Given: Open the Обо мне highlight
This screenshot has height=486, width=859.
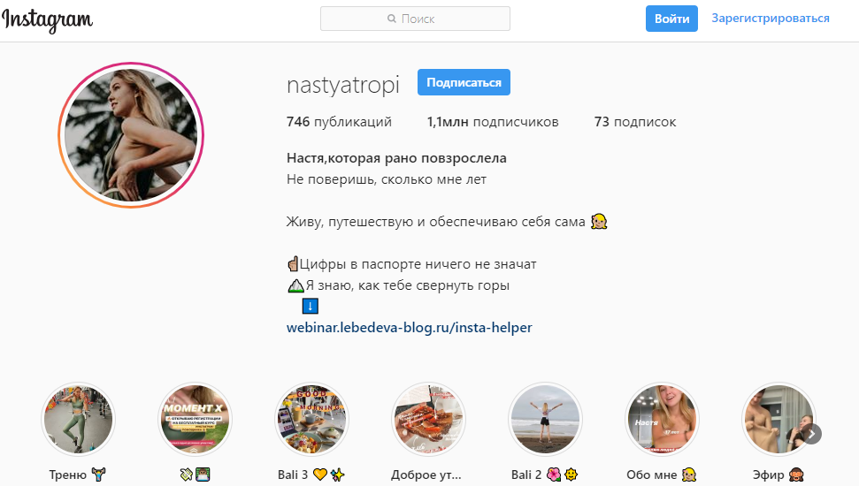Looking at the screenshot, I should pyautogui.click(x=662, y=419).
